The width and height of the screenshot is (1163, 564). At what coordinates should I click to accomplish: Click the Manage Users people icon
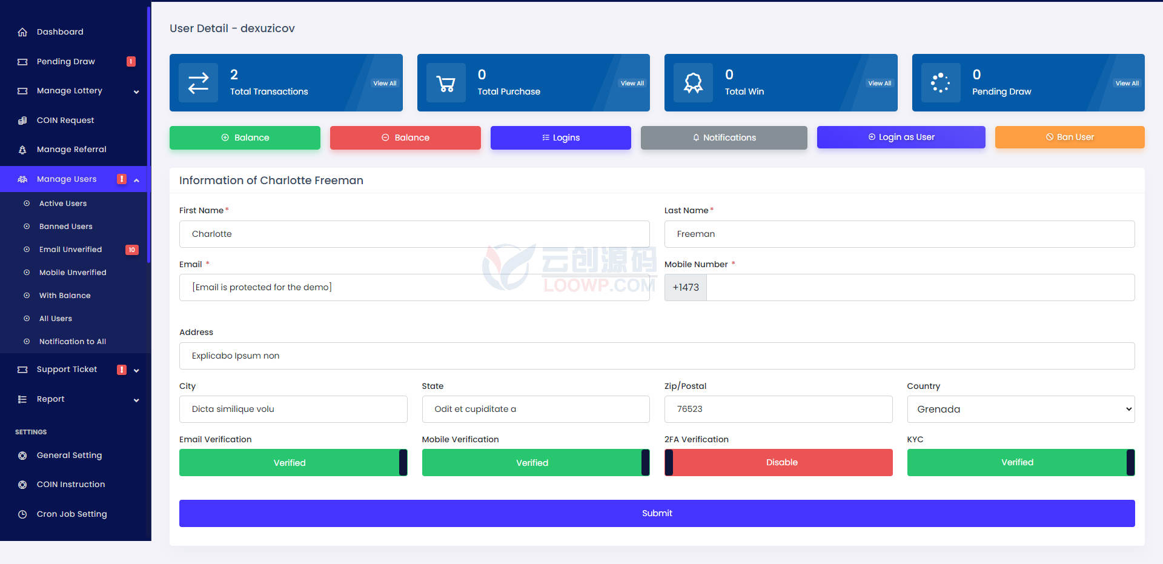pos(22,179)
